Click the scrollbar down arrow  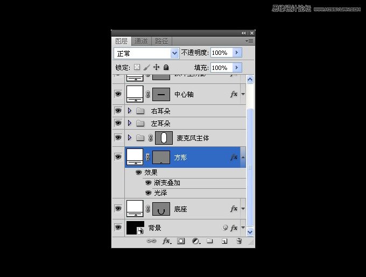point(250,232)
